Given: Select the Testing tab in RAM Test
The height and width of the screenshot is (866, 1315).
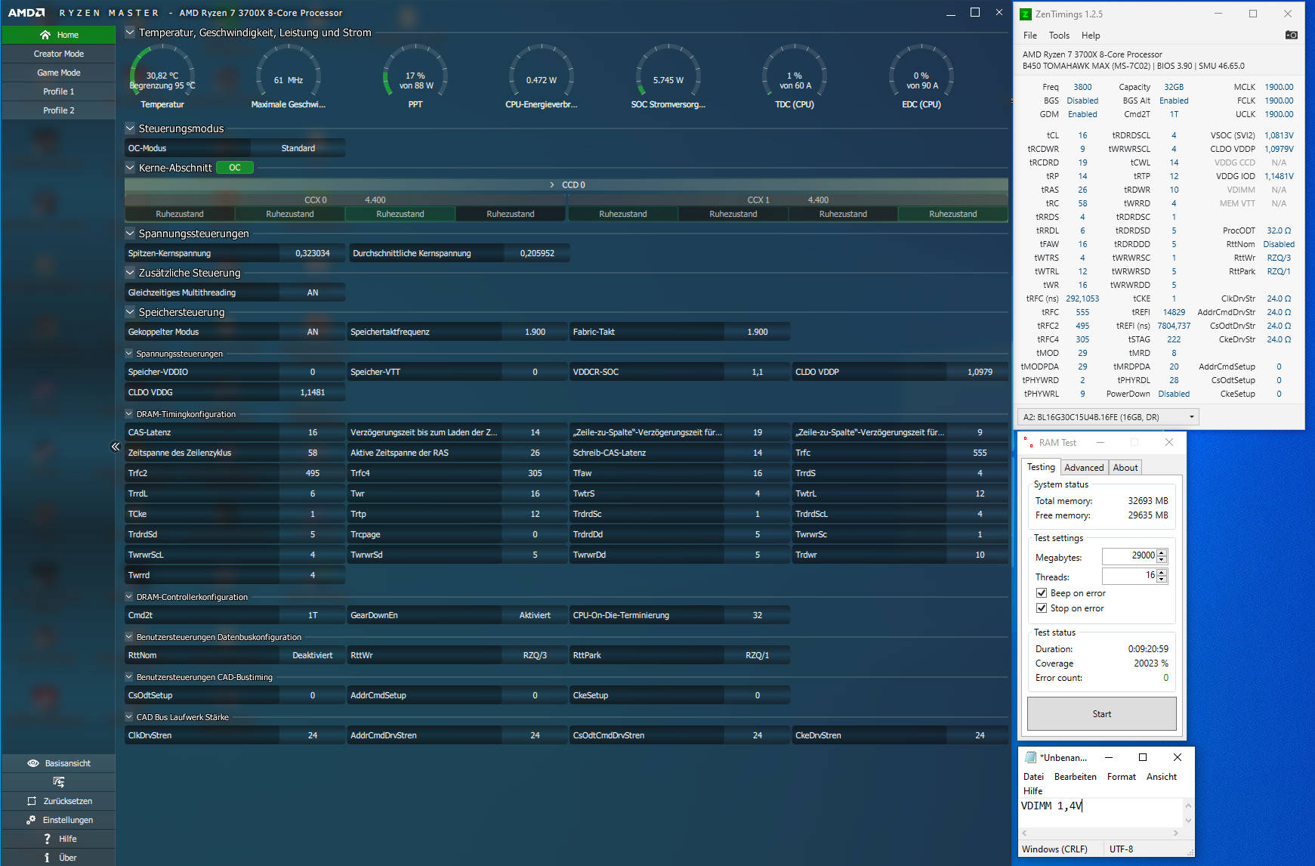Looking at the screenshot, I should pos(1041,467).
